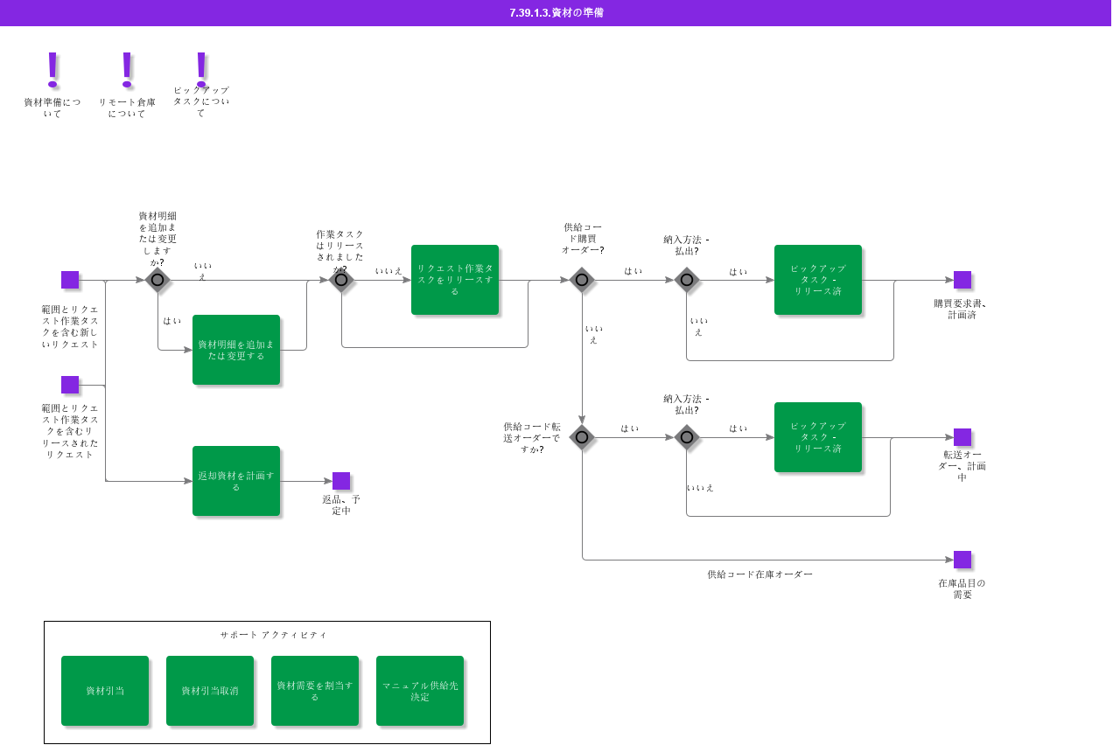1120x752 pixels.
Task: Select the 供給コード購買オーダー gateway diamond
Action: (x=582, y=280)
